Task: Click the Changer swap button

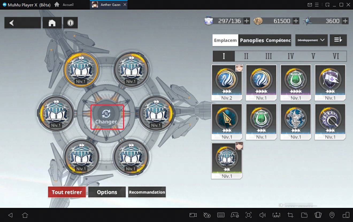Action: click(x=107, y=117)
